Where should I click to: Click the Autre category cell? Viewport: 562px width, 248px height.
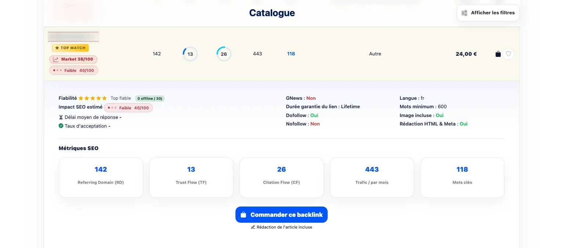(x=375, y=54)
